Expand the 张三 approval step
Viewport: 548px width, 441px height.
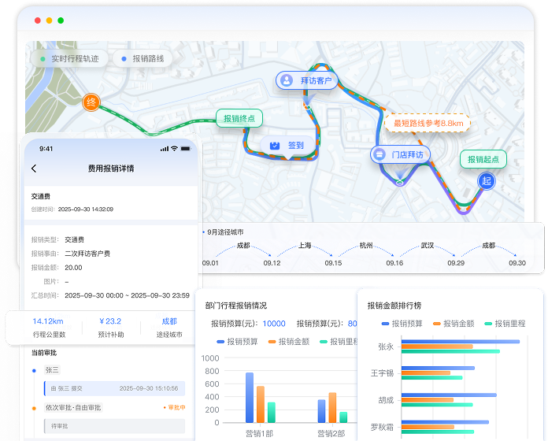(x=53, y=369)
